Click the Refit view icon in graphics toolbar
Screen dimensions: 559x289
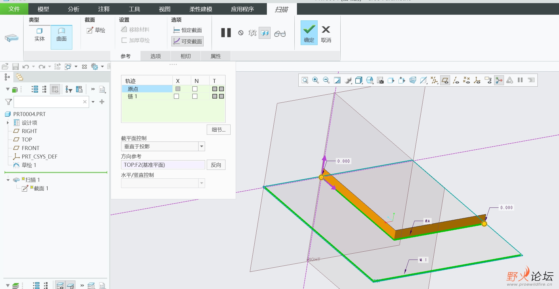[x=305, y=80]
